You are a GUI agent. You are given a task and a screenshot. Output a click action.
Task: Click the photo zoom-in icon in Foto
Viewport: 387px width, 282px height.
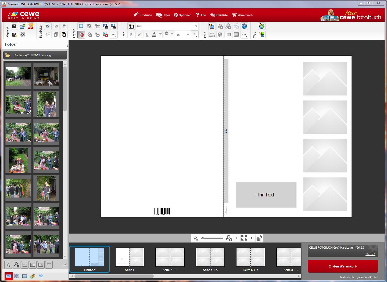[x=228, y=26]
